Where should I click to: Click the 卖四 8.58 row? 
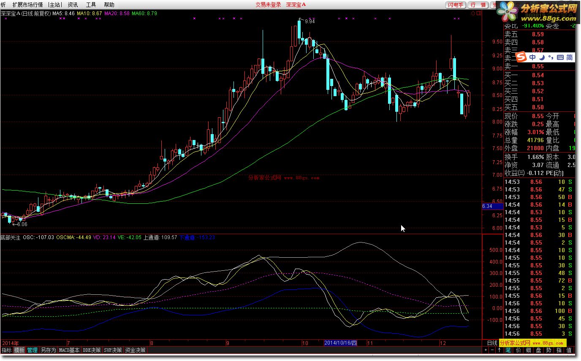click(539, 42)
